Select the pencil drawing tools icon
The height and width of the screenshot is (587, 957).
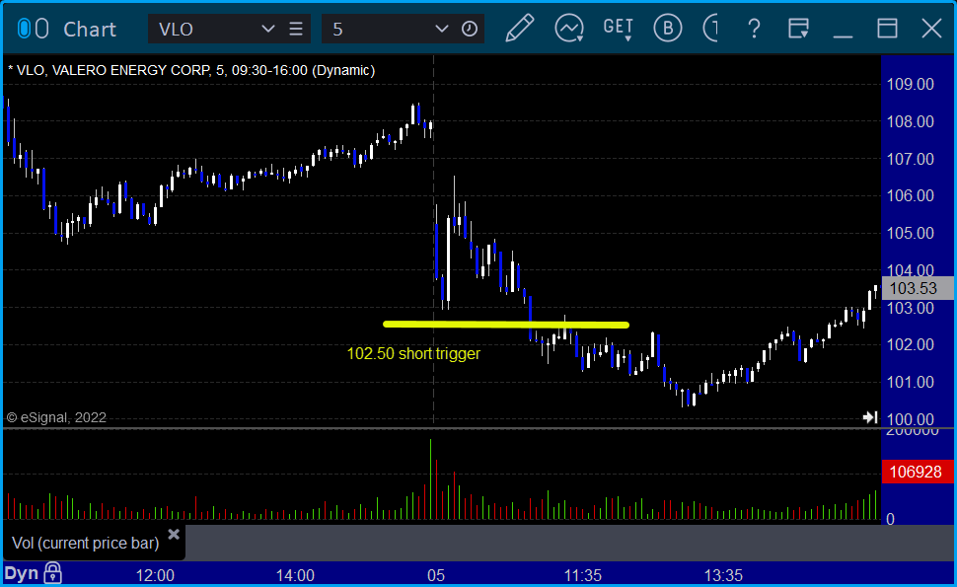(x=519, y=29)
